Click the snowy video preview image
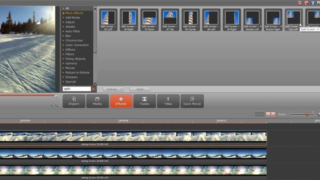The width and height of the screenshot is (320, 180). (27, 49)
